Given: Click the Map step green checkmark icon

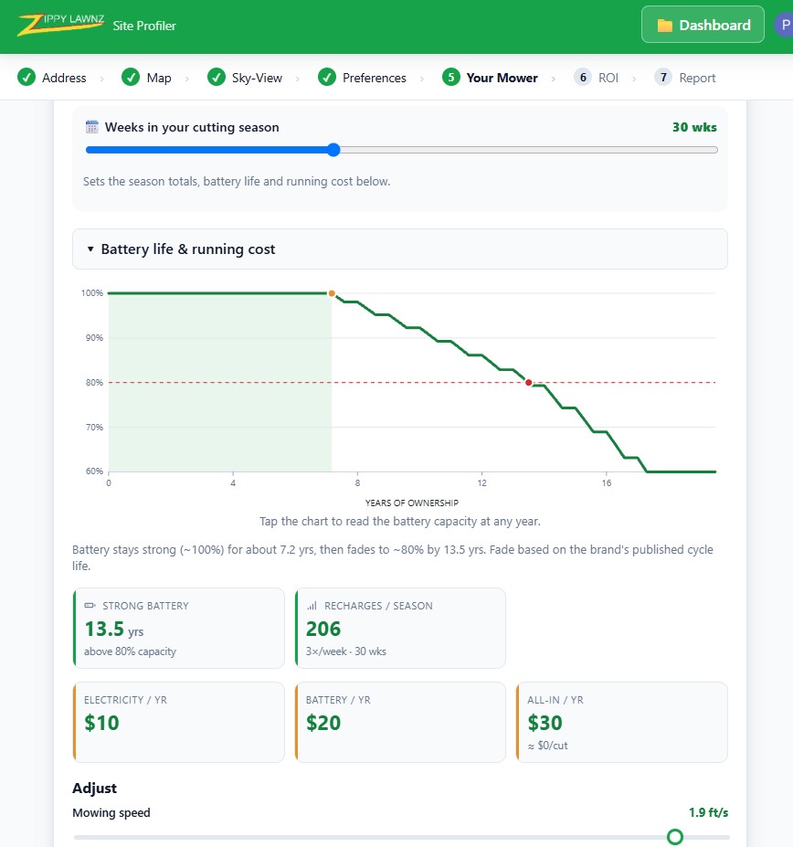Looking at the screenshot, I should 130,78.
